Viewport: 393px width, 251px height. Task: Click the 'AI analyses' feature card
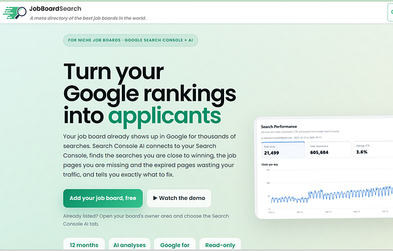tap(129, 244)
